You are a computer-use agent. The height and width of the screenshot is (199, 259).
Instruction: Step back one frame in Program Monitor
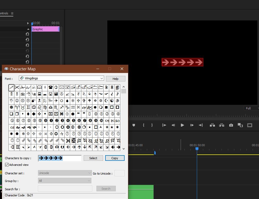[x=173, y=125]
